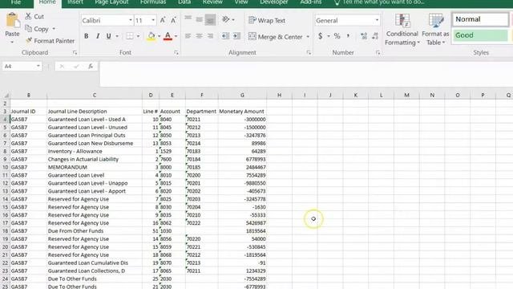This screenshot has height=289, width=513.
Task: Decrease decimal places
Action: [x=375, y=36]
